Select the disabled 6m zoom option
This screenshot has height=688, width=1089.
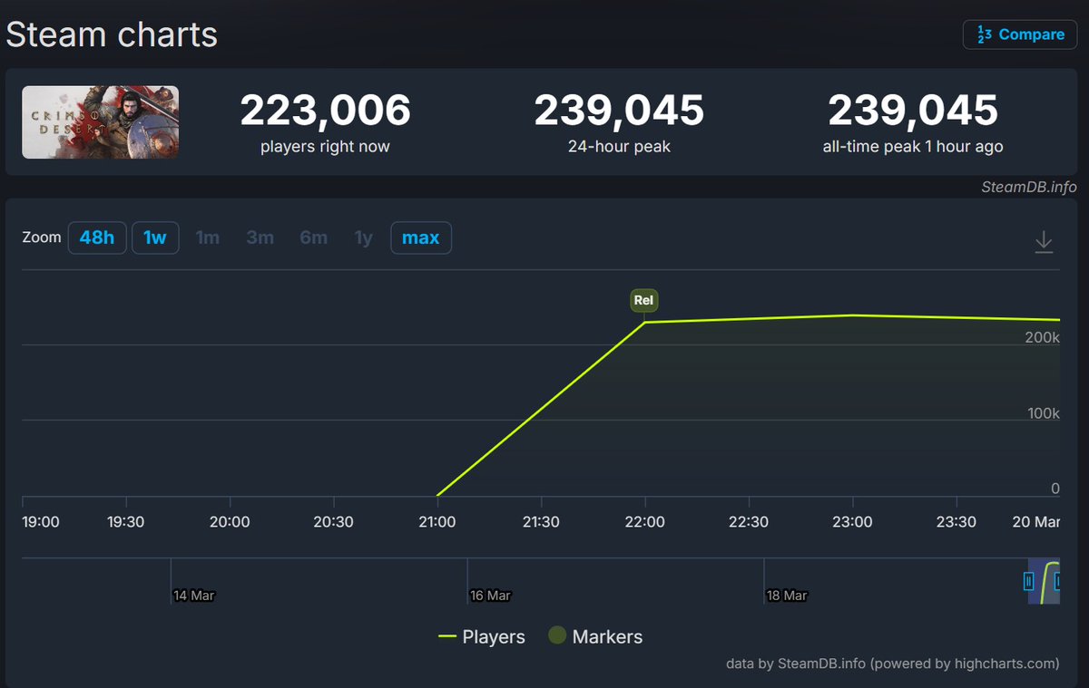tap(314, 237)
